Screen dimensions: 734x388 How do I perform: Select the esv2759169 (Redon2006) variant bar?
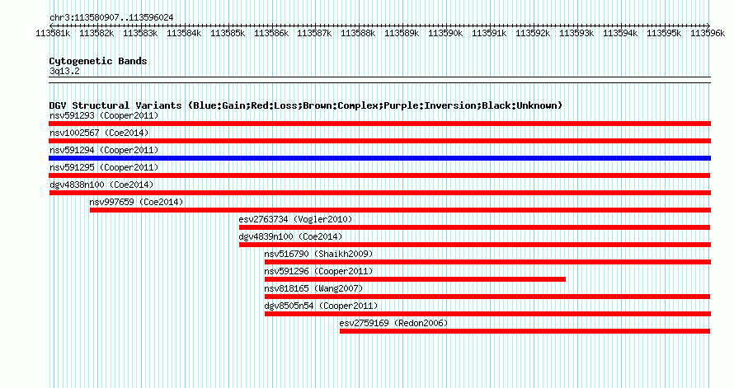click(525, 331)
